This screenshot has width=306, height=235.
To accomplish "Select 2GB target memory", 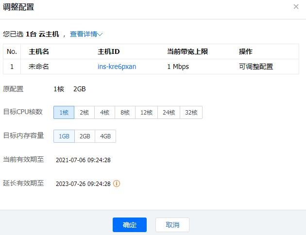I will pos(85,136).
